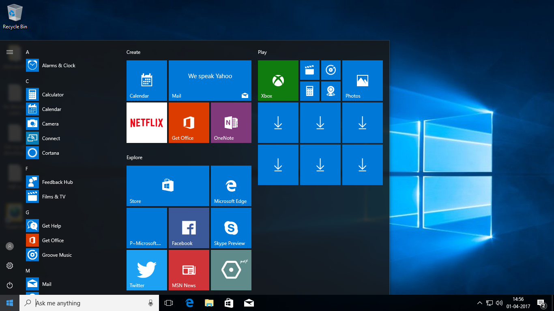
Task: Activate Cortana microphone in search box
Action: pyautogui.click(x=150, y=303)
